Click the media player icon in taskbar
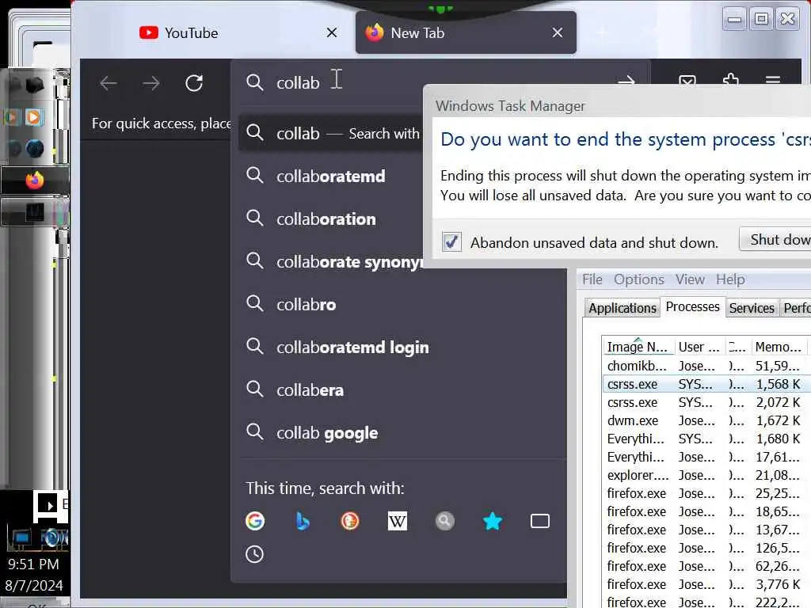Image resolution: width=811 pixels, height=608 pixels. click(33, 117)
